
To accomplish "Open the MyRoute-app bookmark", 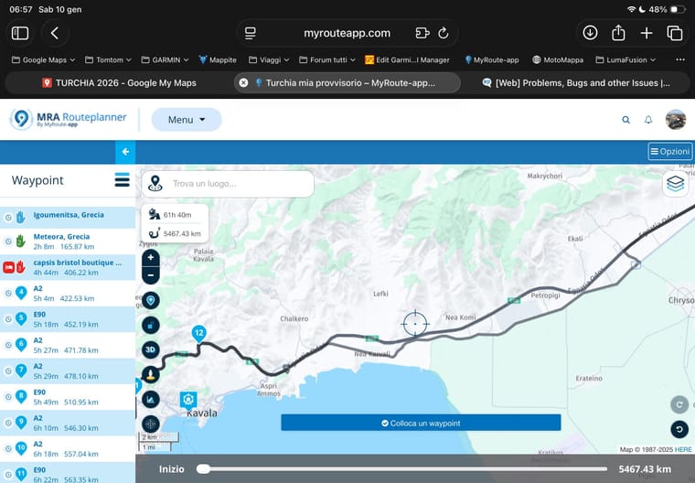I will 492,59.
